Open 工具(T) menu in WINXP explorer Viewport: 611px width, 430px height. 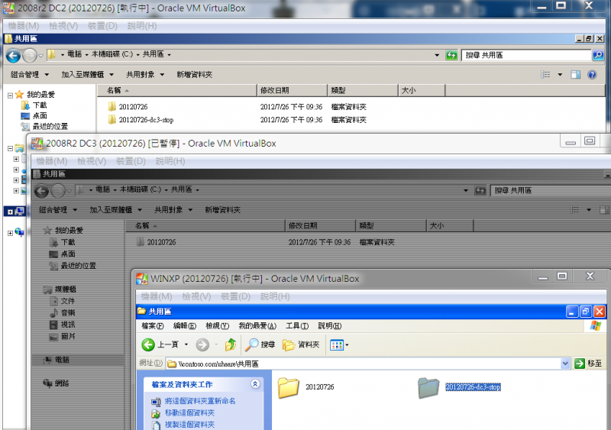297,326
